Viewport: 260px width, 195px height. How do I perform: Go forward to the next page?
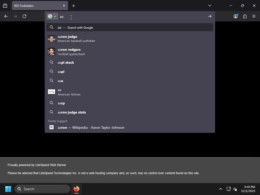tap(15, 16)
